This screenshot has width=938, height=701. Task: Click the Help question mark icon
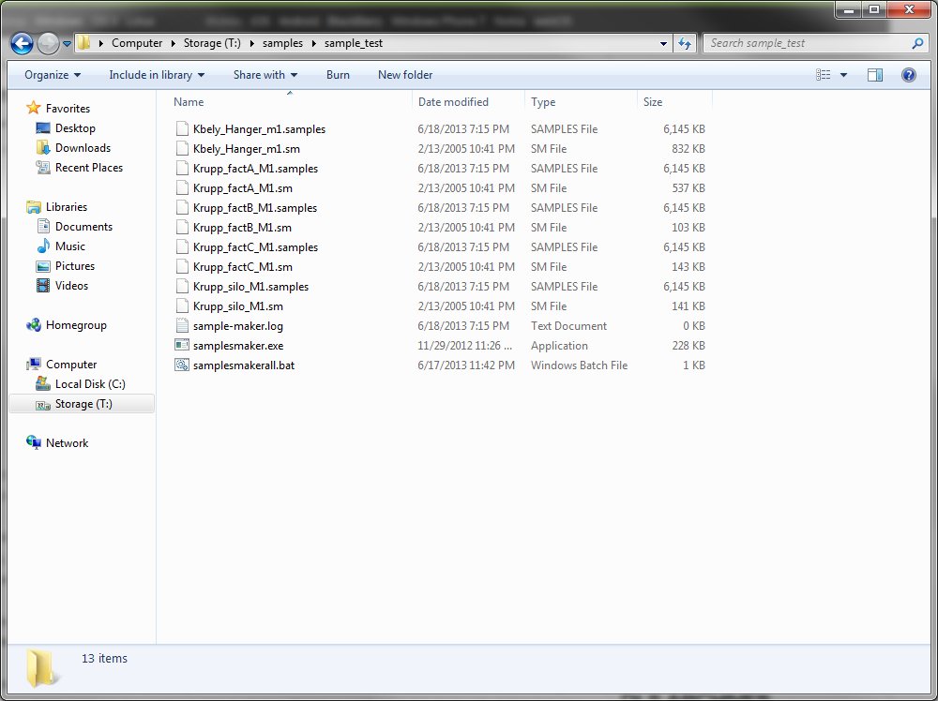[908, 75]
